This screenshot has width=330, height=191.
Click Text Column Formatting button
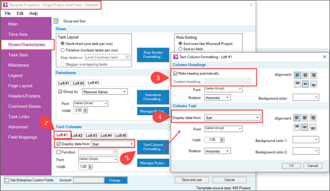click(x=153, y=147)
